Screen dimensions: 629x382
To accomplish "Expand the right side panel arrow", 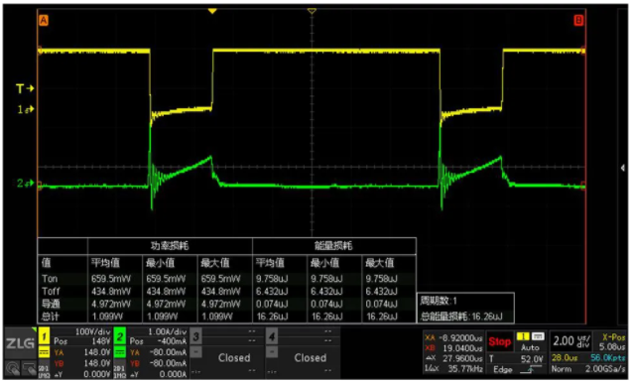I will click(x=622, y=168).
